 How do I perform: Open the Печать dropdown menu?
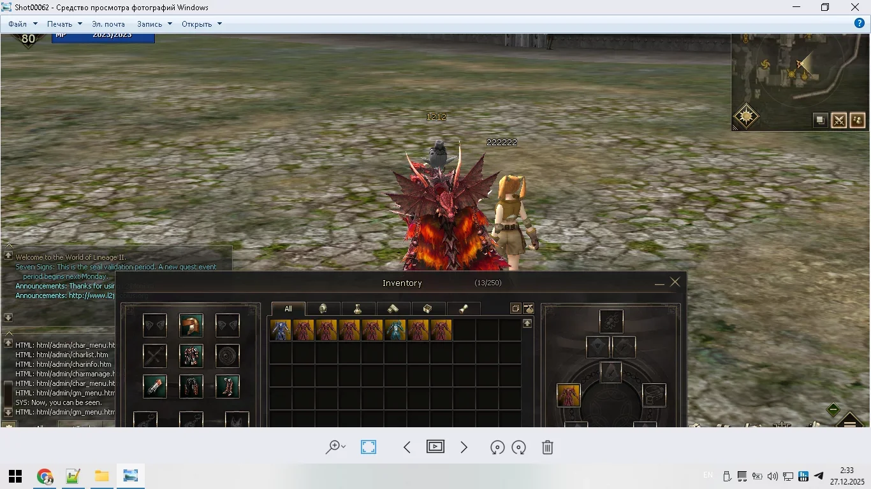pyautogui.click(x=64, y=24)
